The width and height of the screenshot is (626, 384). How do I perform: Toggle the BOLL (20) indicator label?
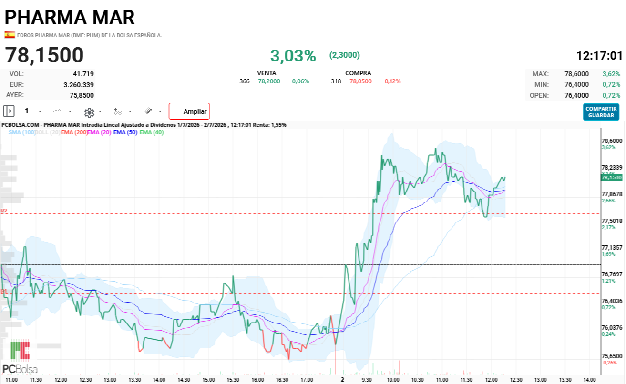(48, 132)
